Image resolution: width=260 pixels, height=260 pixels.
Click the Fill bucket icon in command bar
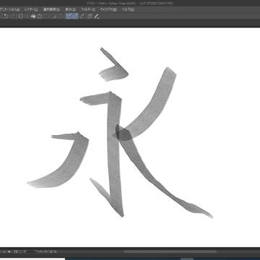(x=33, y=17)
